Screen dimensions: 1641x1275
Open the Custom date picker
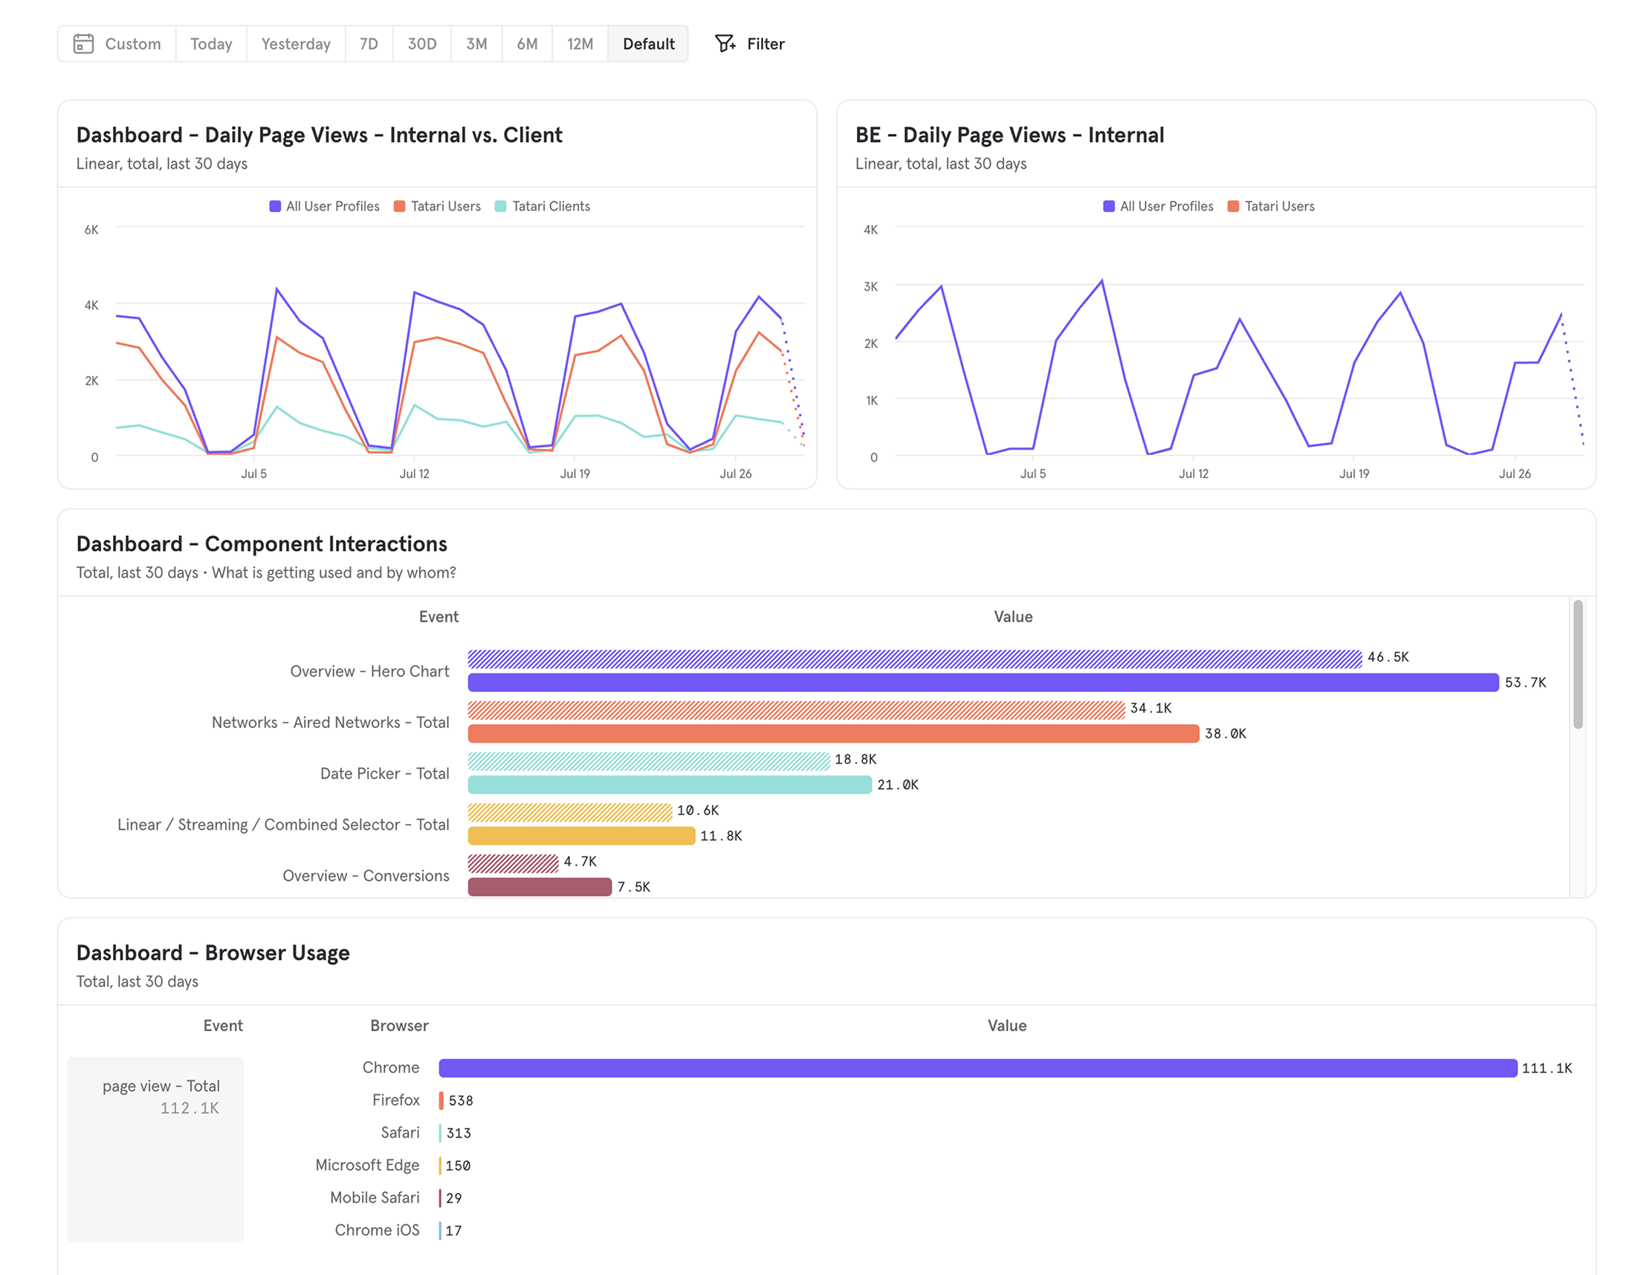click(132, 44)
